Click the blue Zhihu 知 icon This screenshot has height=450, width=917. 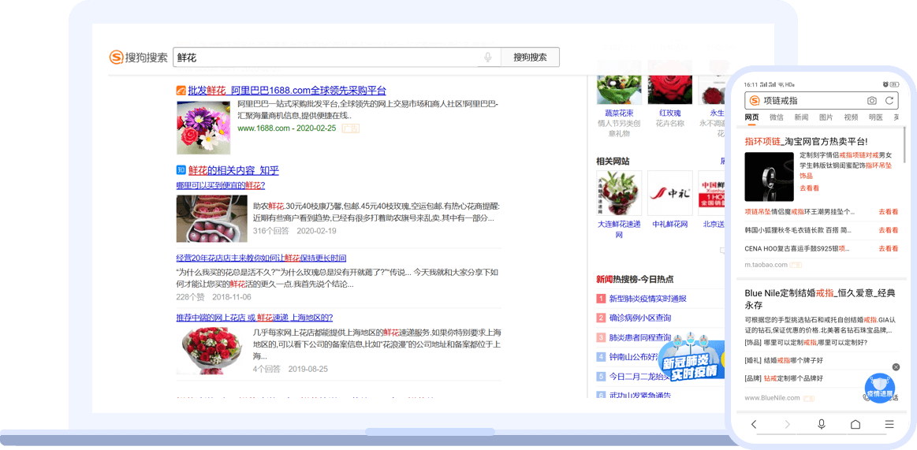(181, 170)
